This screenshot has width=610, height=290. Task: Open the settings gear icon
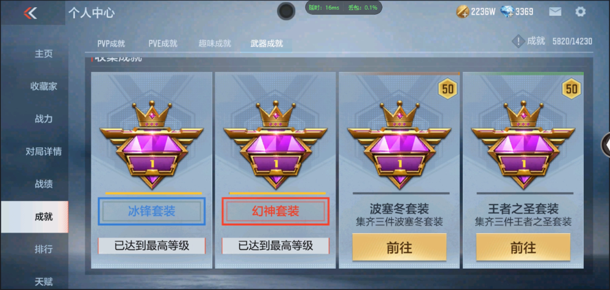coord(580,12)
